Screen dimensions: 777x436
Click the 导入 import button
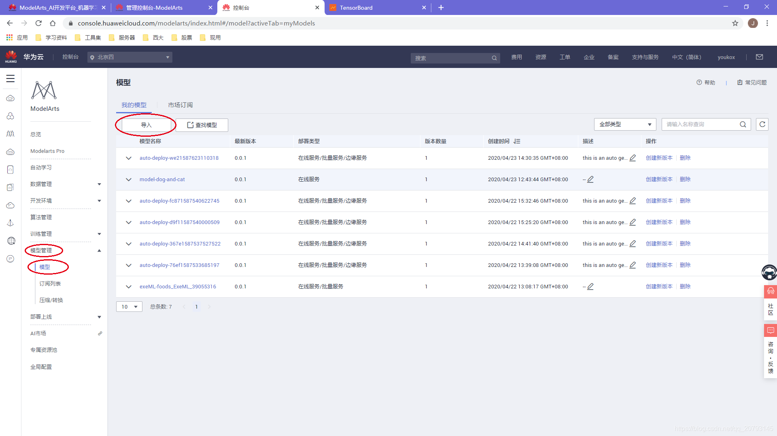146,125
